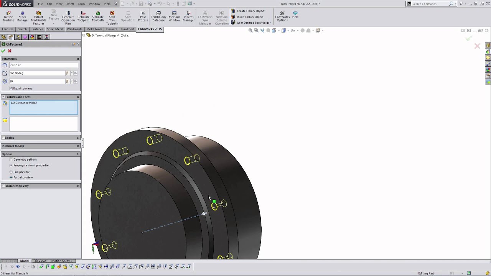Select the Partial preview radio button
Viewport: 491px width, 276px height.
[x=11, y=177]
